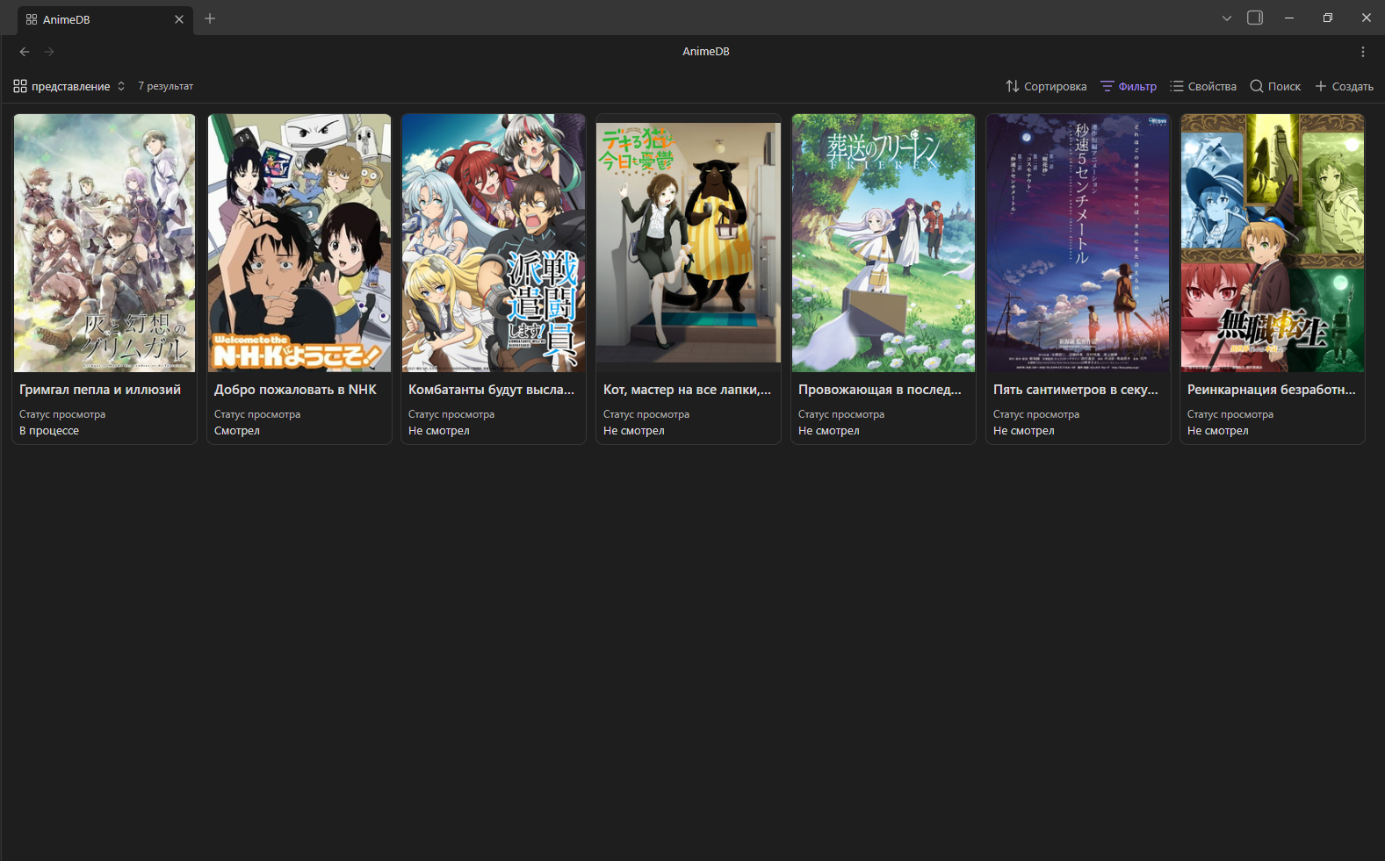Click the 'Смотрел' status under NHK card

click(x=237, y=431)
